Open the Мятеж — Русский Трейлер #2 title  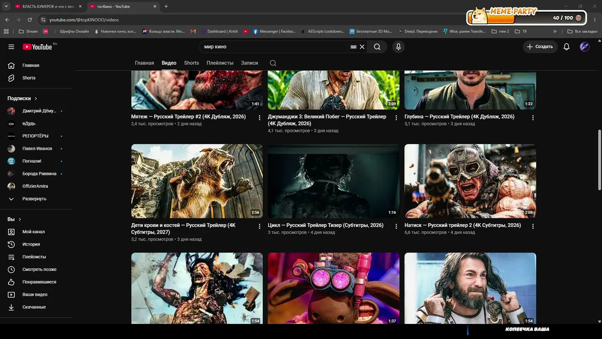pos(189,117)
